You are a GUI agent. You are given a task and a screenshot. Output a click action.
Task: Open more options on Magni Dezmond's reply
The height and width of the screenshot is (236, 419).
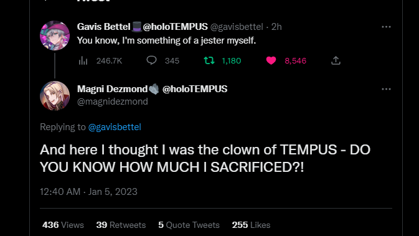[x=386, y=89]
